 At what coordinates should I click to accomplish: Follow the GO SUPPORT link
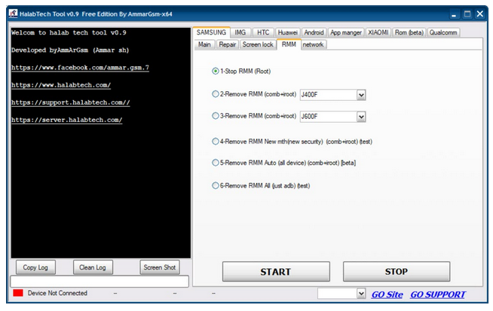pyautogui.click(x=438, y=294)
